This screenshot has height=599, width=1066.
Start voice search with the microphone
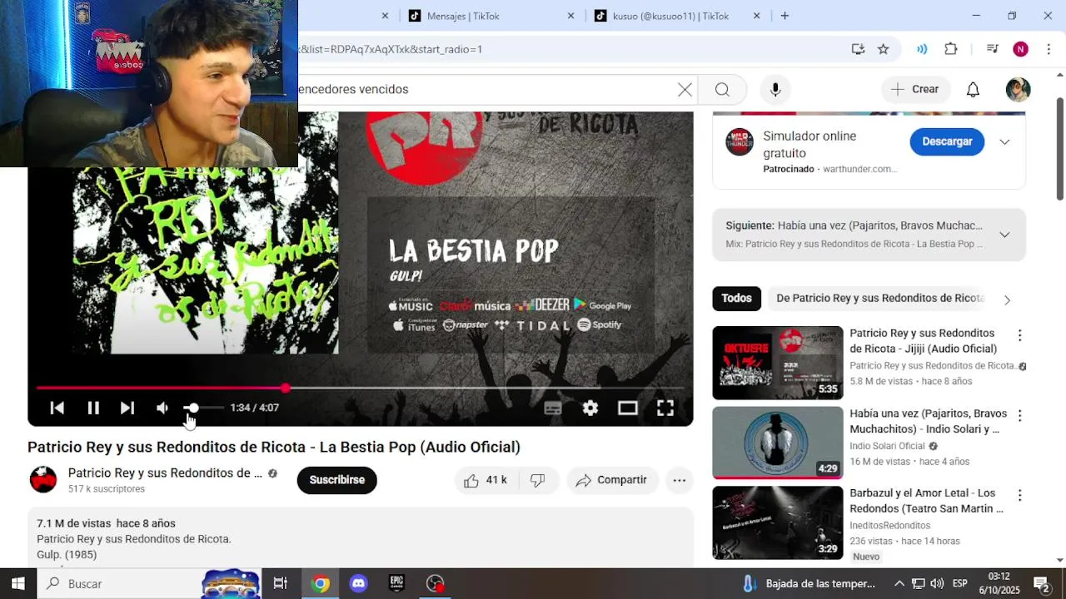tap(775, 89)
